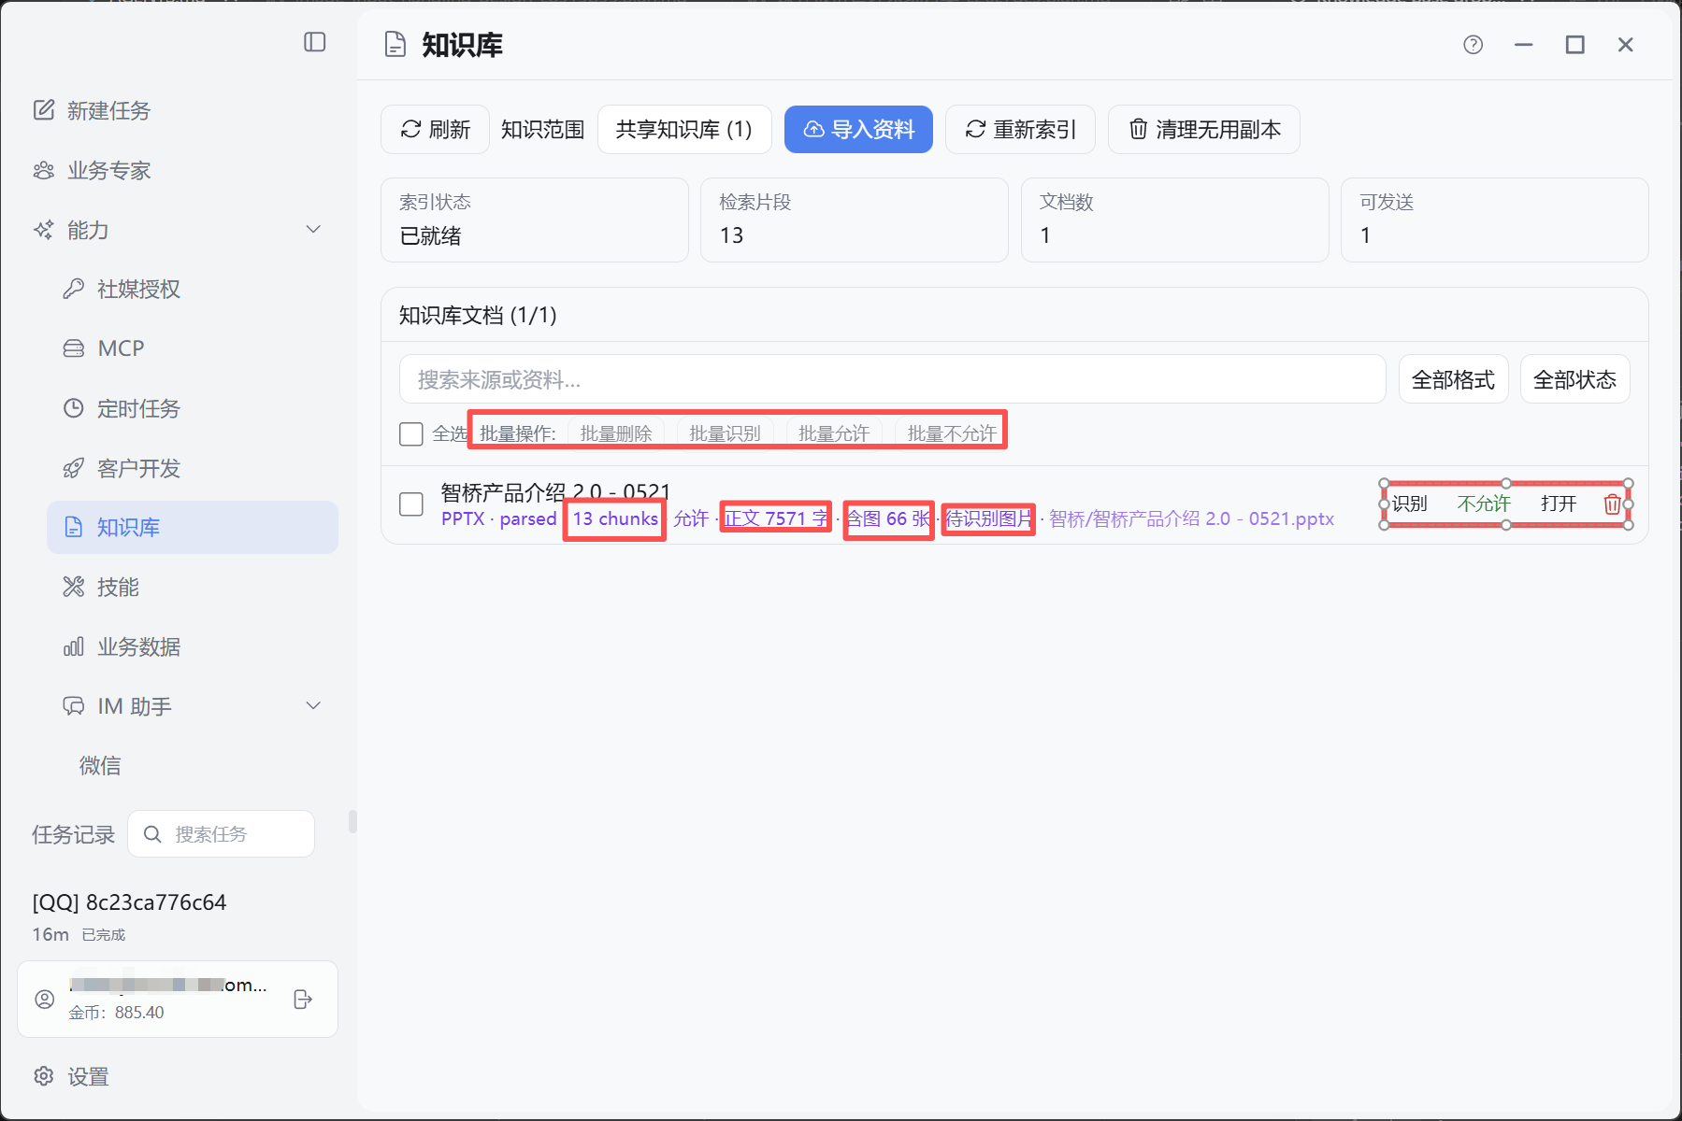Click the 待识别图片 tag
Viewport: 1682px width, 1121px height.
coord(988,518)
